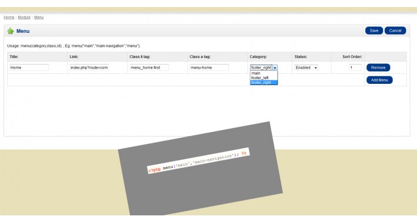Open the Status Enabled dropdown
The image size is (417, 223).
306,67
